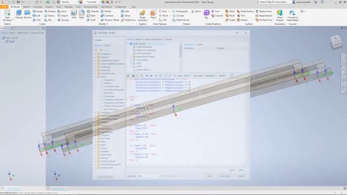
Task: Open the Manage ribbon tab
Action: tap(68, 7)
